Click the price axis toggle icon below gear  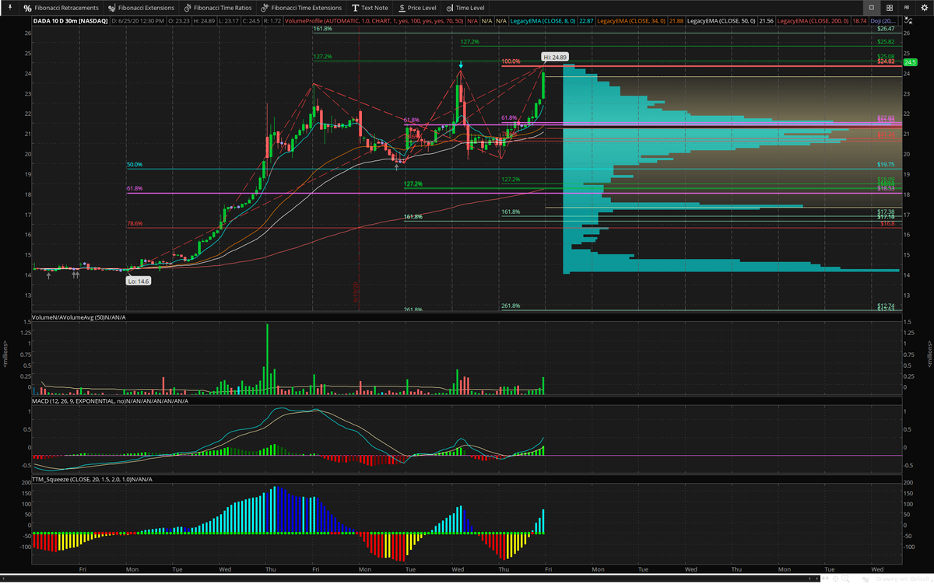(x=908, y=20)
